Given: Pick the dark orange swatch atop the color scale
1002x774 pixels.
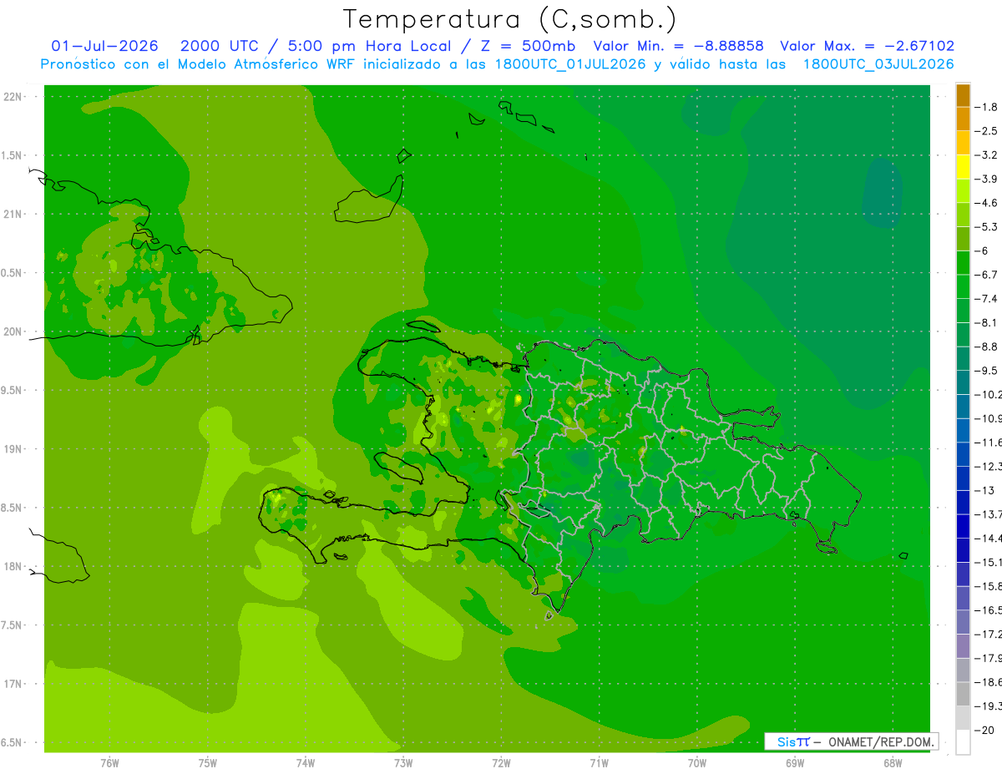Looking at the screenshot, I should (x=963, y=95).
